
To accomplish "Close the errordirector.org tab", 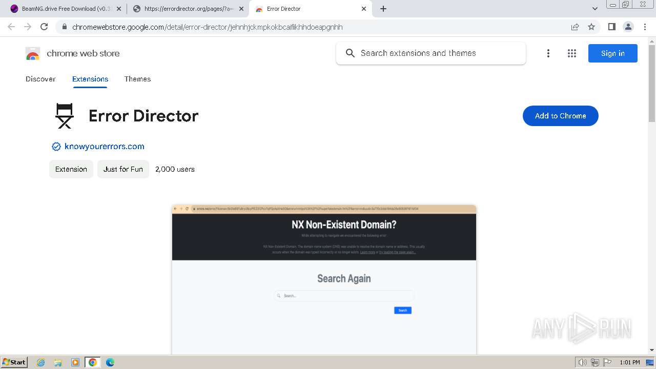I will [241, 9].
